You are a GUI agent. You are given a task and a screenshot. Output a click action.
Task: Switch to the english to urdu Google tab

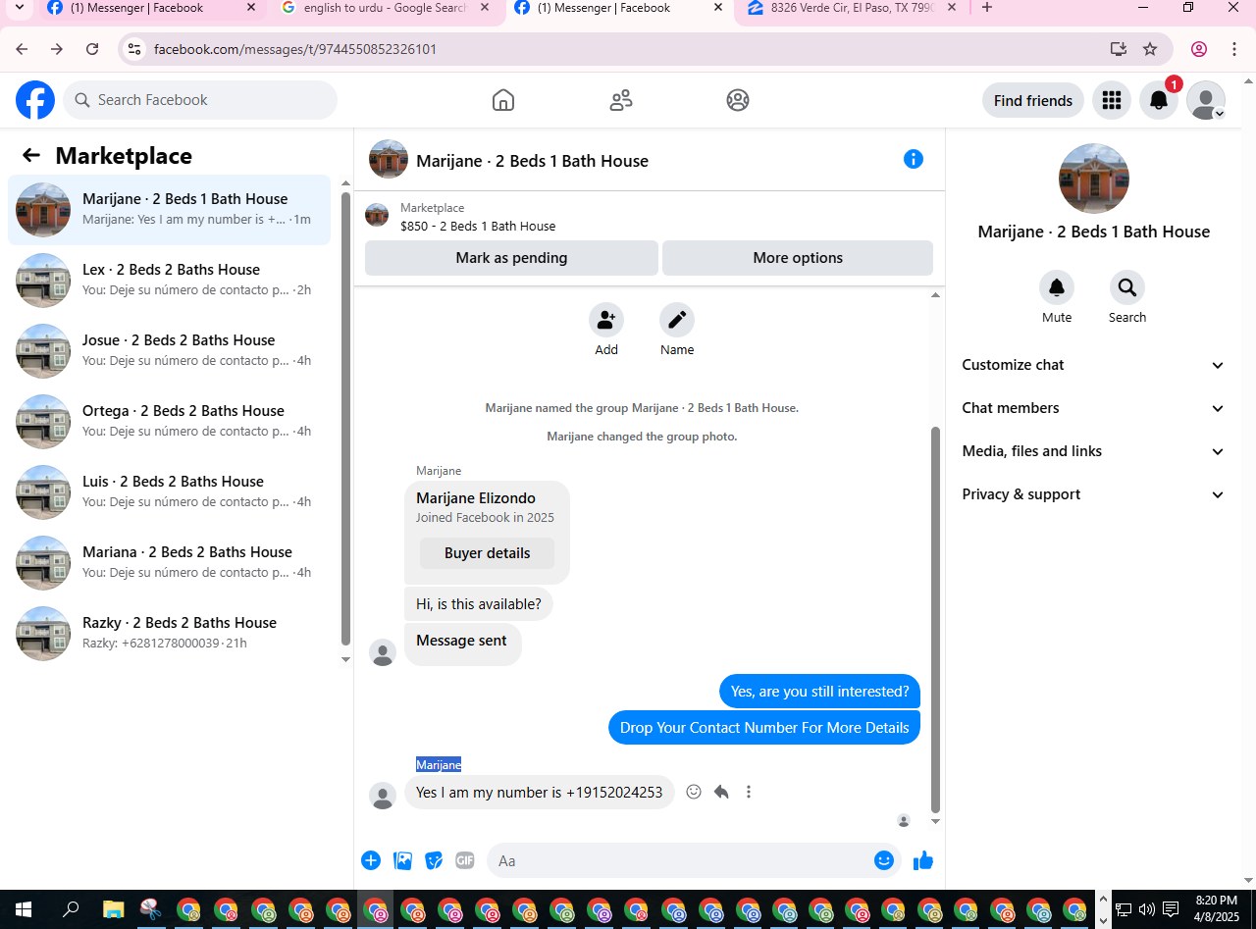click(x=385, y=8)
